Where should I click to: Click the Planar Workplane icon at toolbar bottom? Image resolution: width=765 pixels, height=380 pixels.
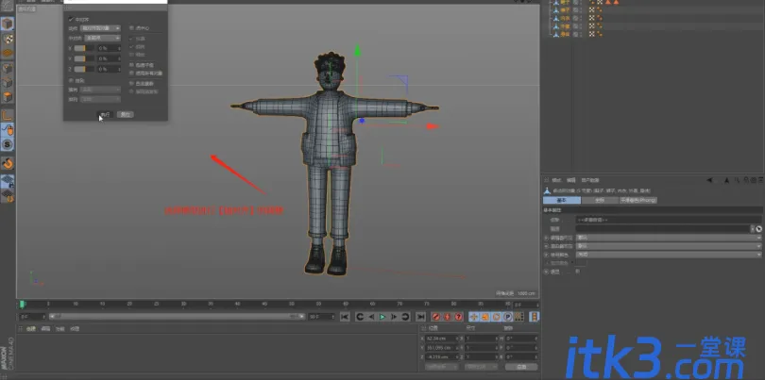point(8,196)
